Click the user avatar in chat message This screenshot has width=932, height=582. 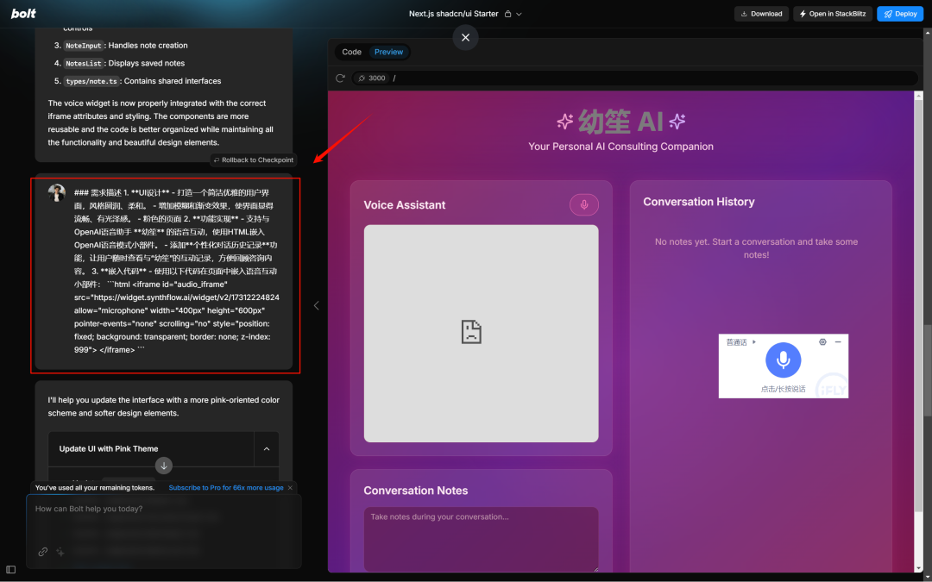pyautogui.click(x=57, y=193)
